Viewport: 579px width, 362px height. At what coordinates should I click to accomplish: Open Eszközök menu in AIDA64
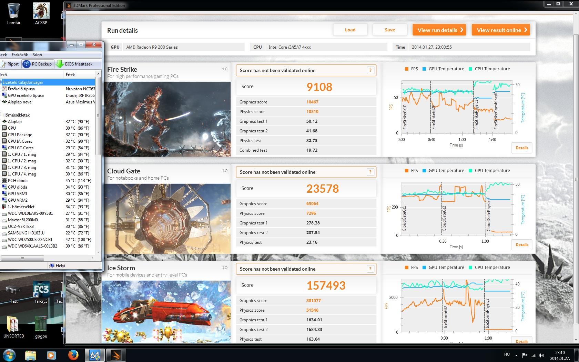20,54
